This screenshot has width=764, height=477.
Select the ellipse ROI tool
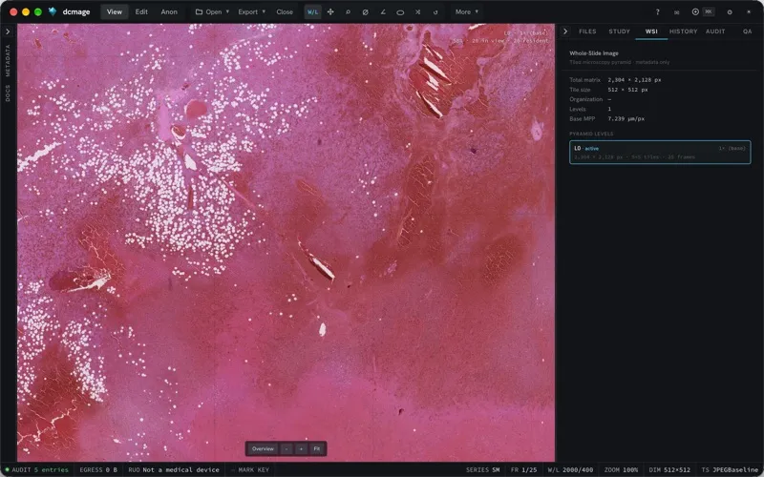click(400, 12)
